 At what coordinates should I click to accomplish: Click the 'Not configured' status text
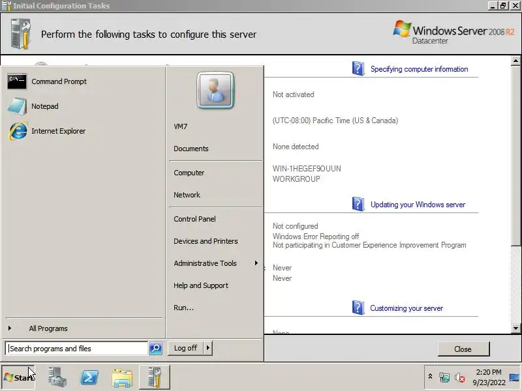[296, 226]
